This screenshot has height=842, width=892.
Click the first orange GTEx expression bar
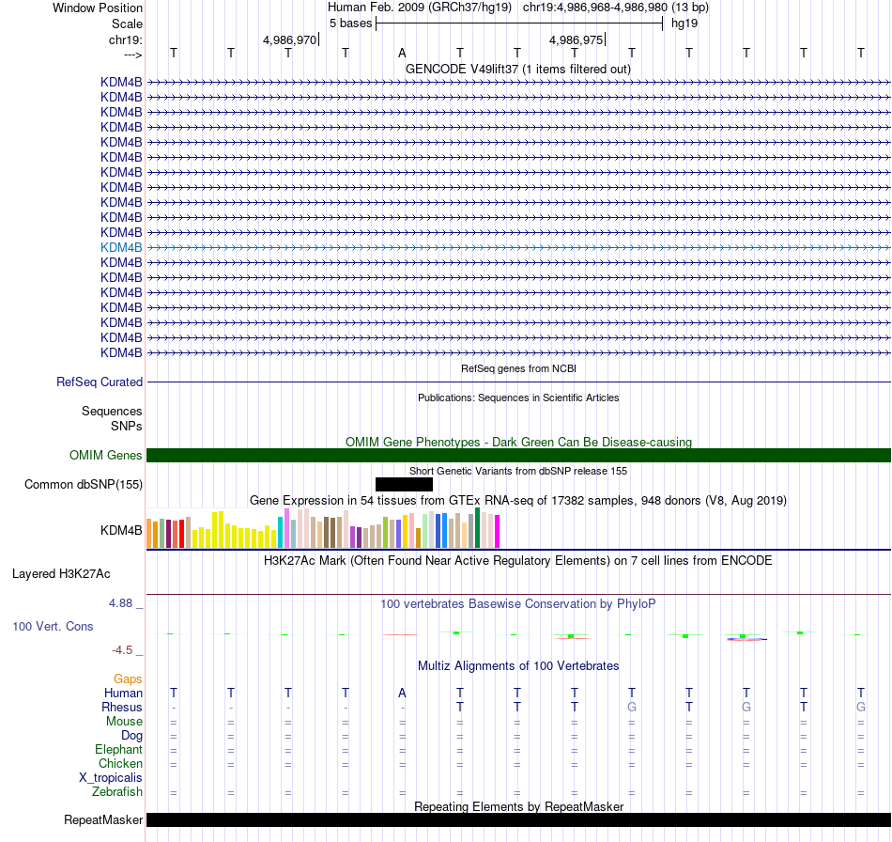tap(149, 534)
